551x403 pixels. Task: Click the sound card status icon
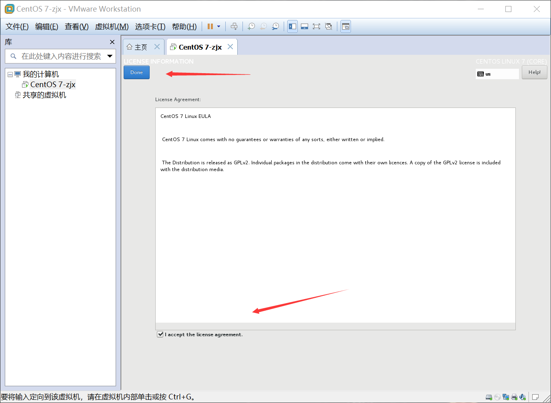(523, 397)
